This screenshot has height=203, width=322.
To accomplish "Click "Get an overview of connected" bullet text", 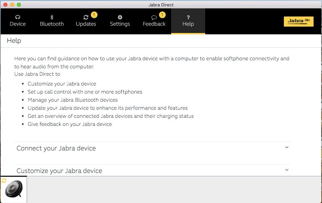I will [x=111, y=116].
